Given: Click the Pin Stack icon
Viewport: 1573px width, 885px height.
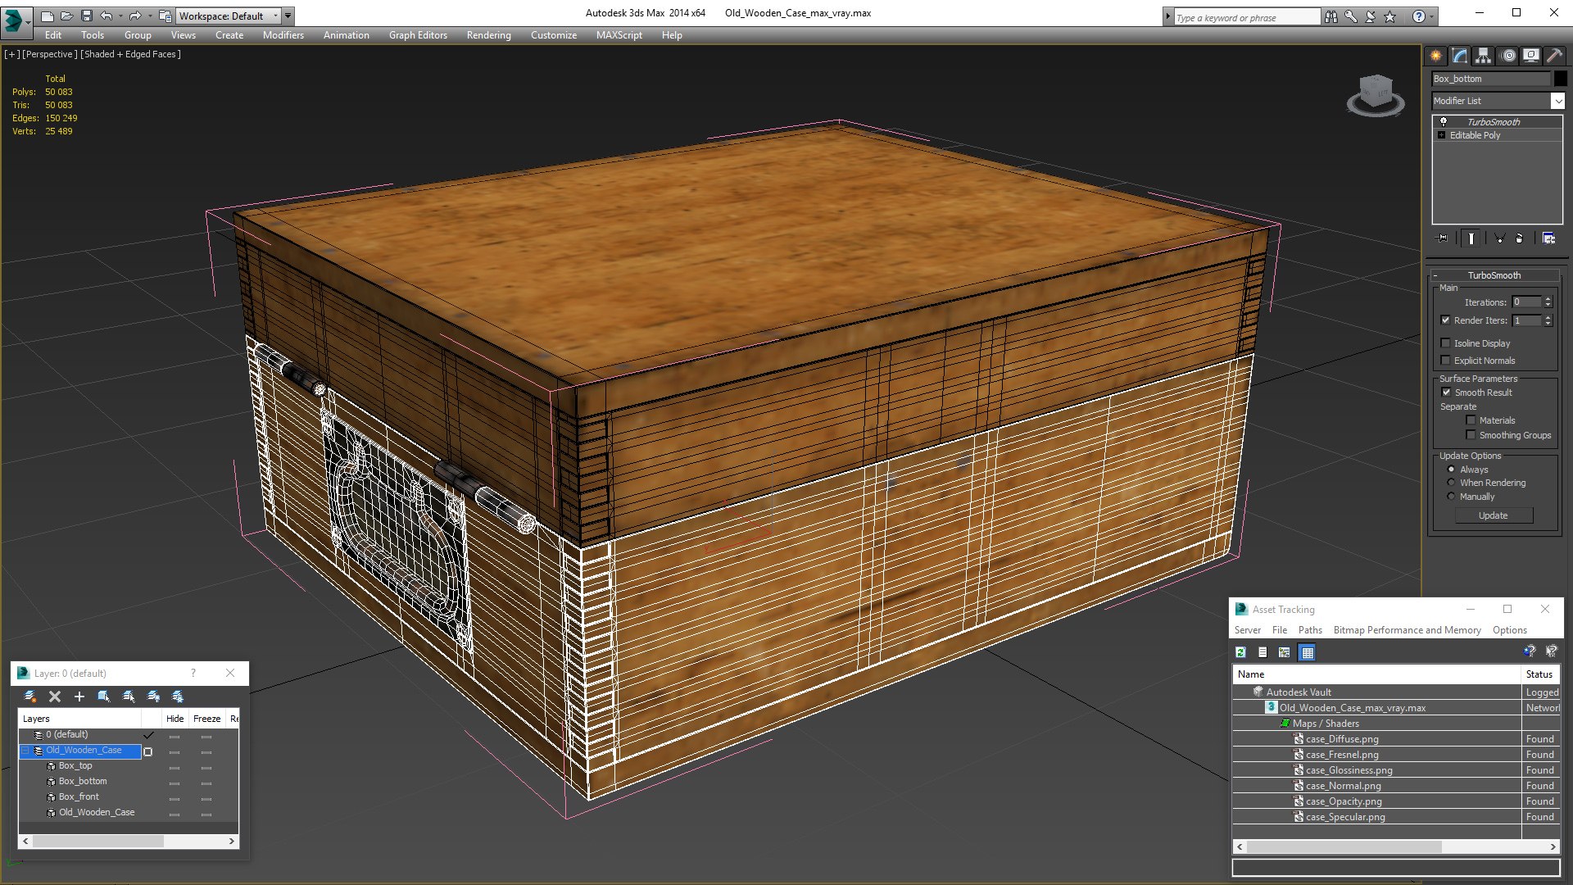Looking at the screenshot, I should (1443, 238).
